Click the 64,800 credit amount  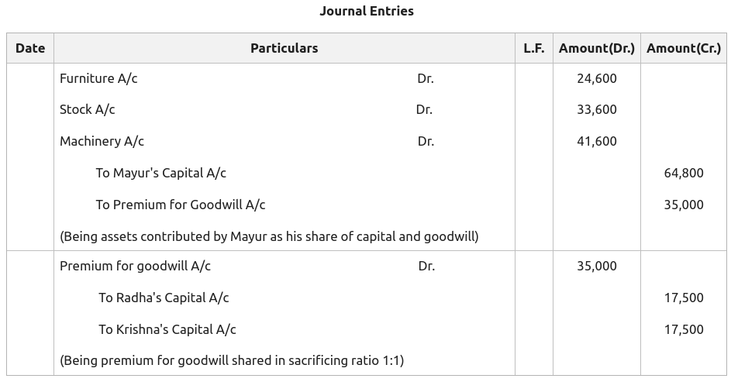click(684, 174)
